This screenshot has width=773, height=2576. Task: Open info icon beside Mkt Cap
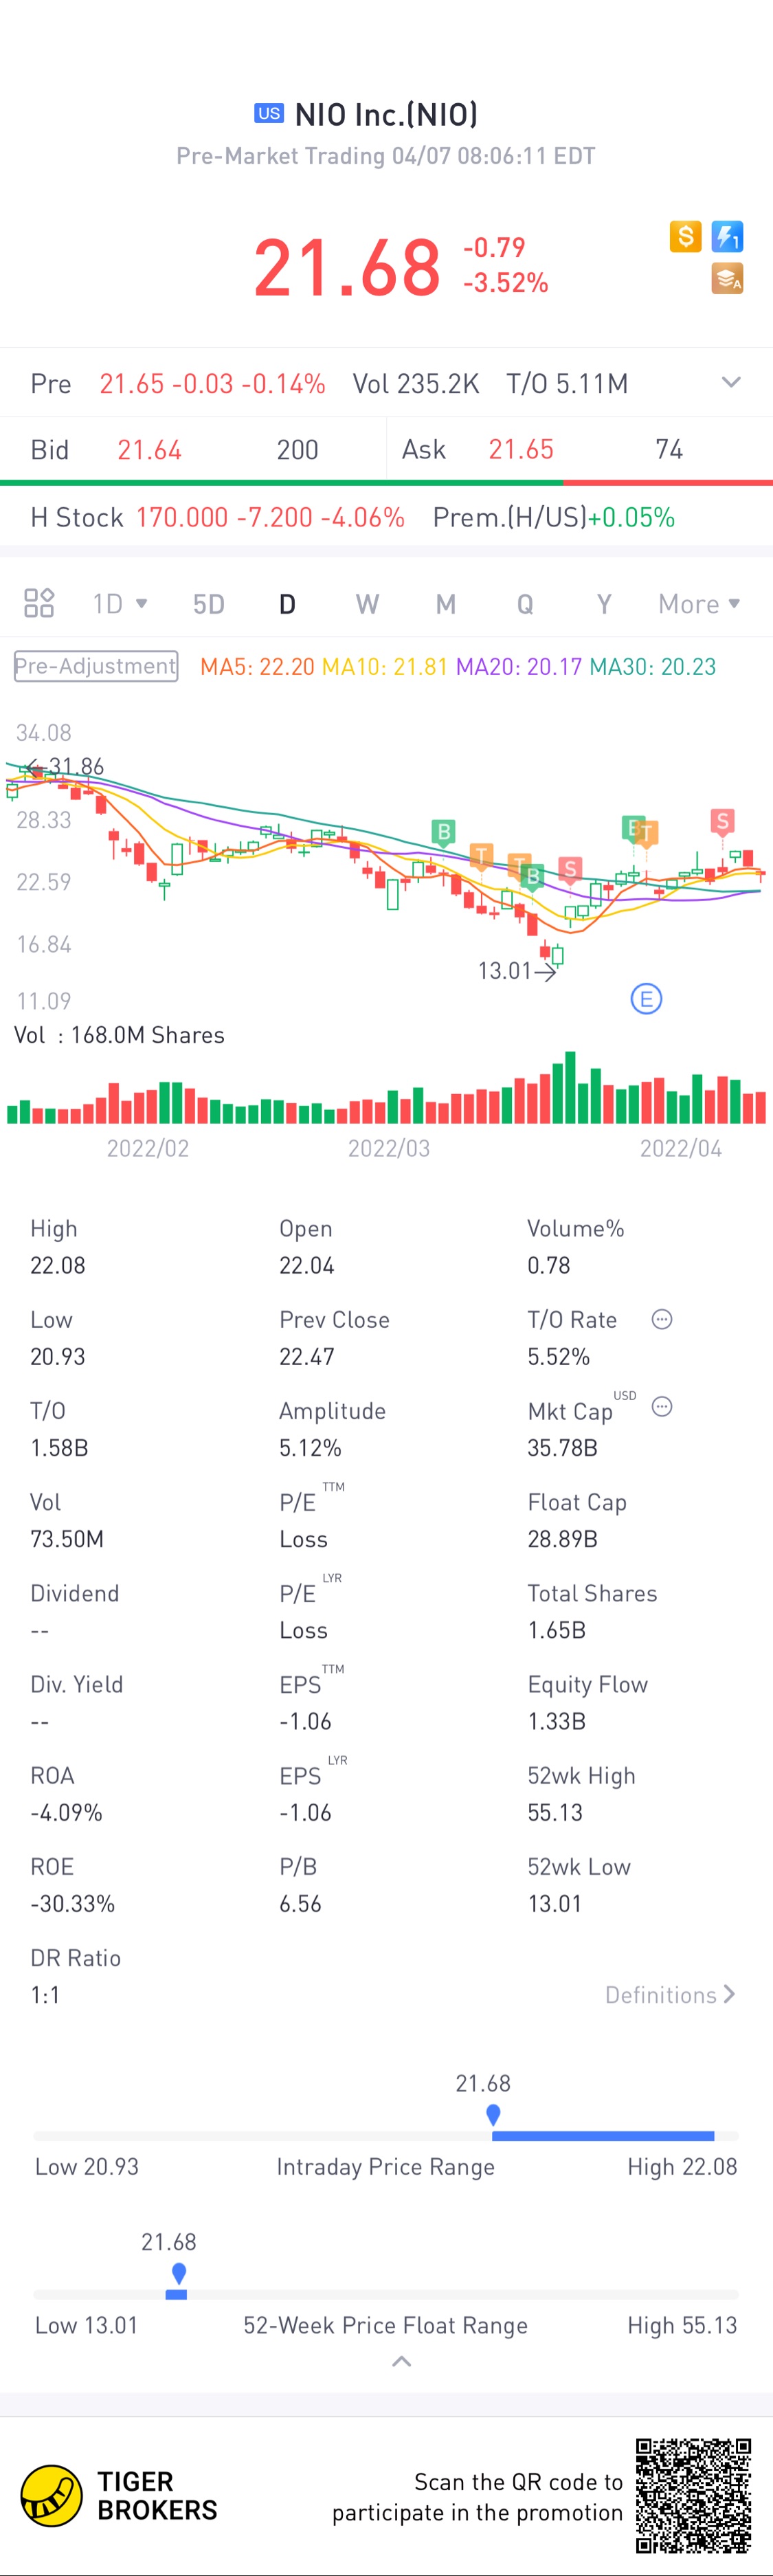662,1407
